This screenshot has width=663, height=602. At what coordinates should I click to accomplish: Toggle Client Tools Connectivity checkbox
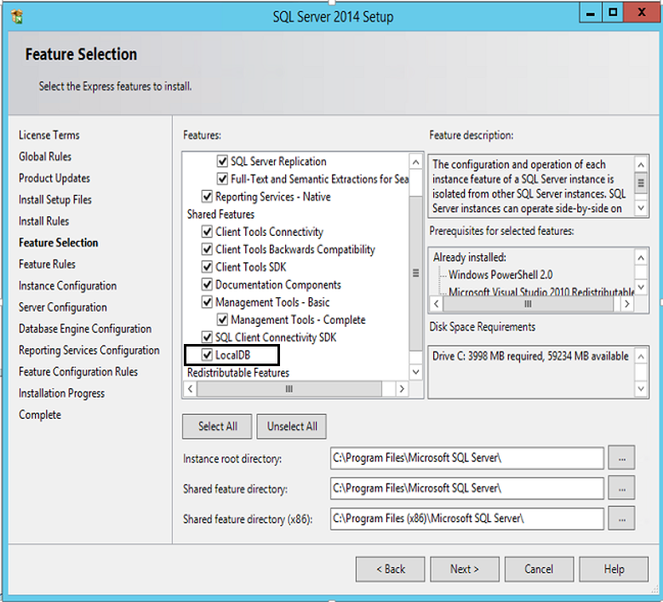tap(207, 232)
